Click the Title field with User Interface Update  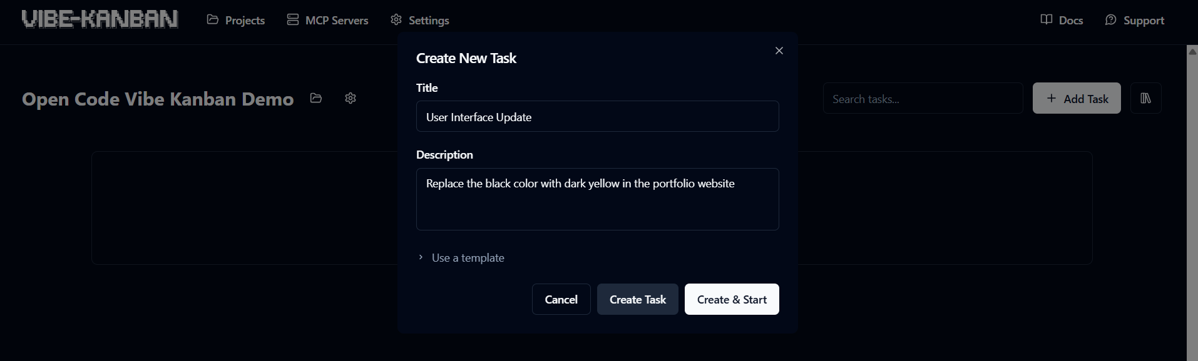click(598, 116)
